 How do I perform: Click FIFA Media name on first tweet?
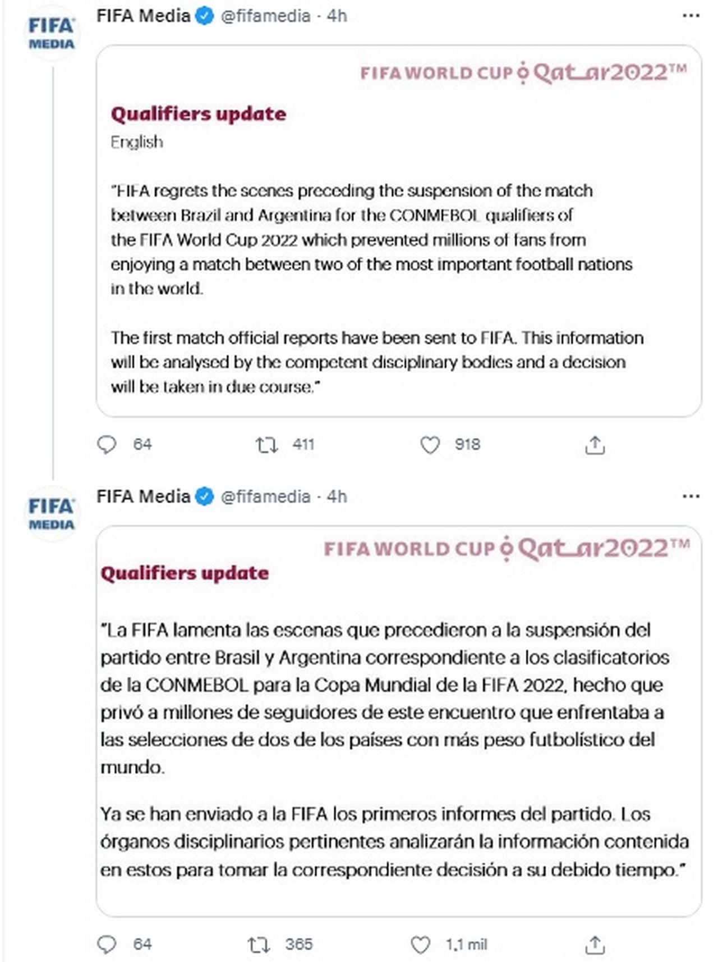[x=144, y=16]
